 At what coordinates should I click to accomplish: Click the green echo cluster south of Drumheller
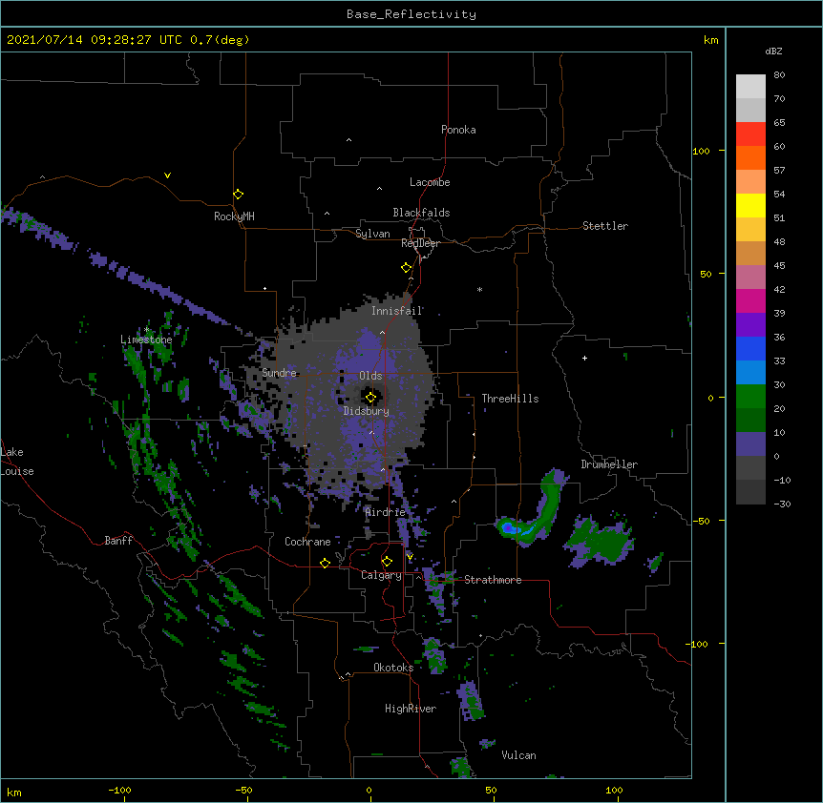[600, 543]
